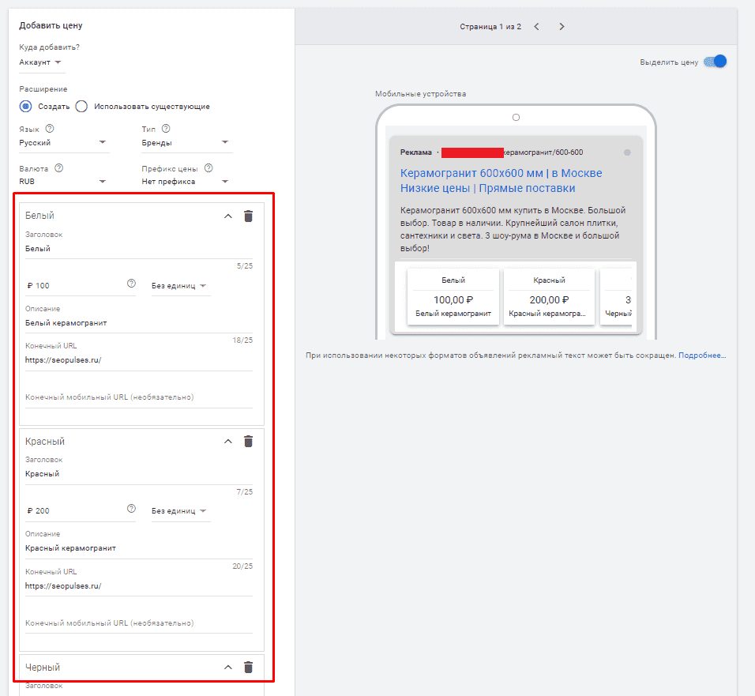Collapse the Черный price item

point(228,667)
